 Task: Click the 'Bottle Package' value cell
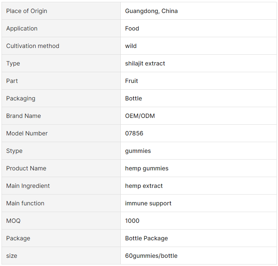146,238
